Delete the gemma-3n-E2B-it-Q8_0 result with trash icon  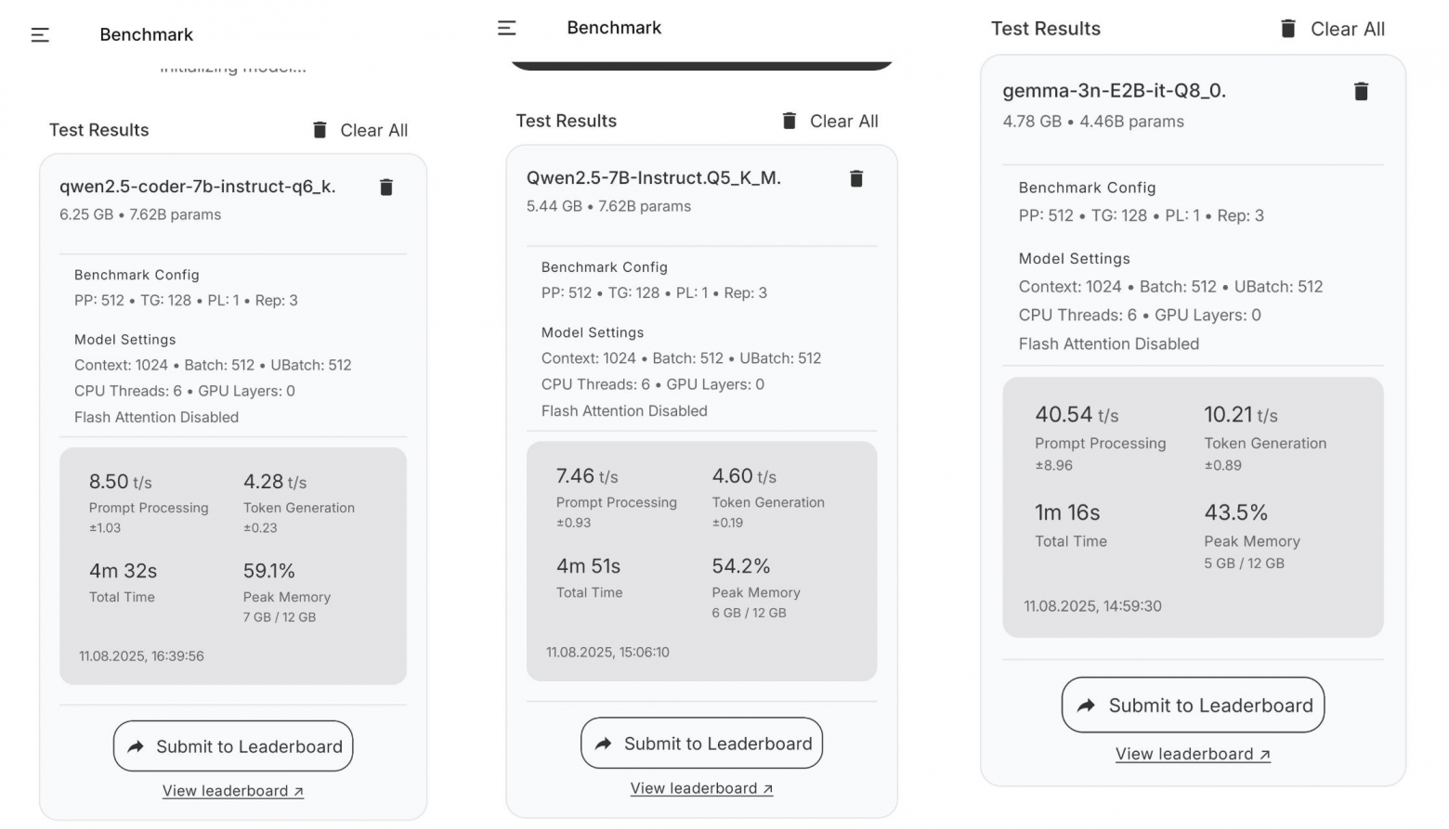pyautogui.click(x=1361, y=91)
